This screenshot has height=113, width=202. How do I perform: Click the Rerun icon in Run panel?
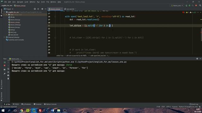pos(5,62)
